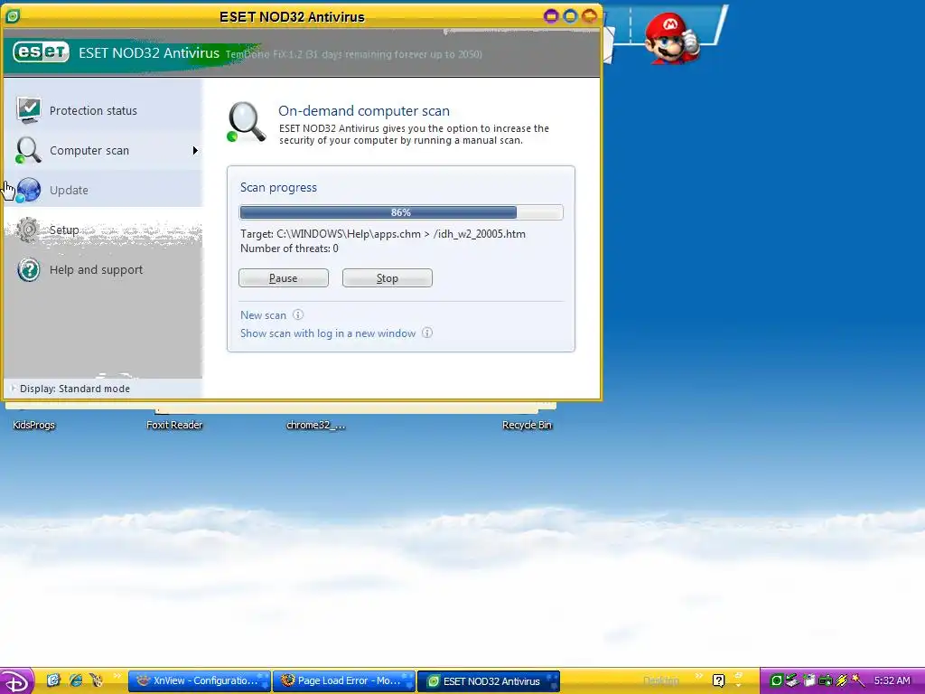
Task: Close the ESET NOD32 Antivirus window
Action: [x=589, y=16]
